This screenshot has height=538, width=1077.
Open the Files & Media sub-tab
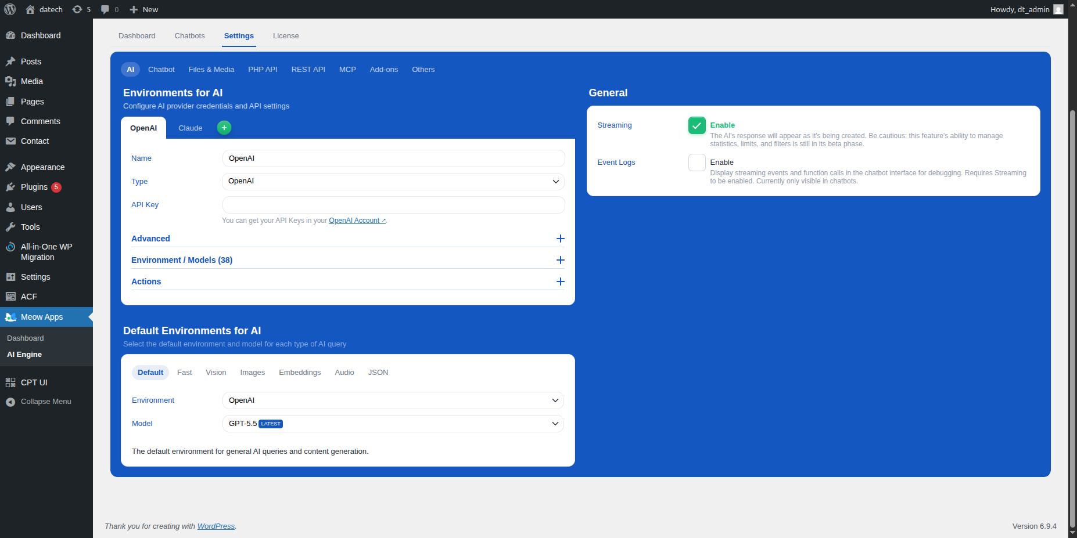click(211, 70)
